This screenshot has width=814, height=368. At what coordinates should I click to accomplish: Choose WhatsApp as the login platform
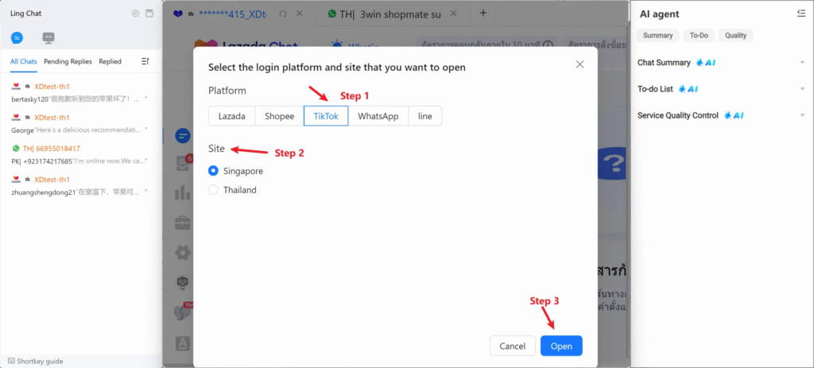pyautogui.click(x=378, y=116)
